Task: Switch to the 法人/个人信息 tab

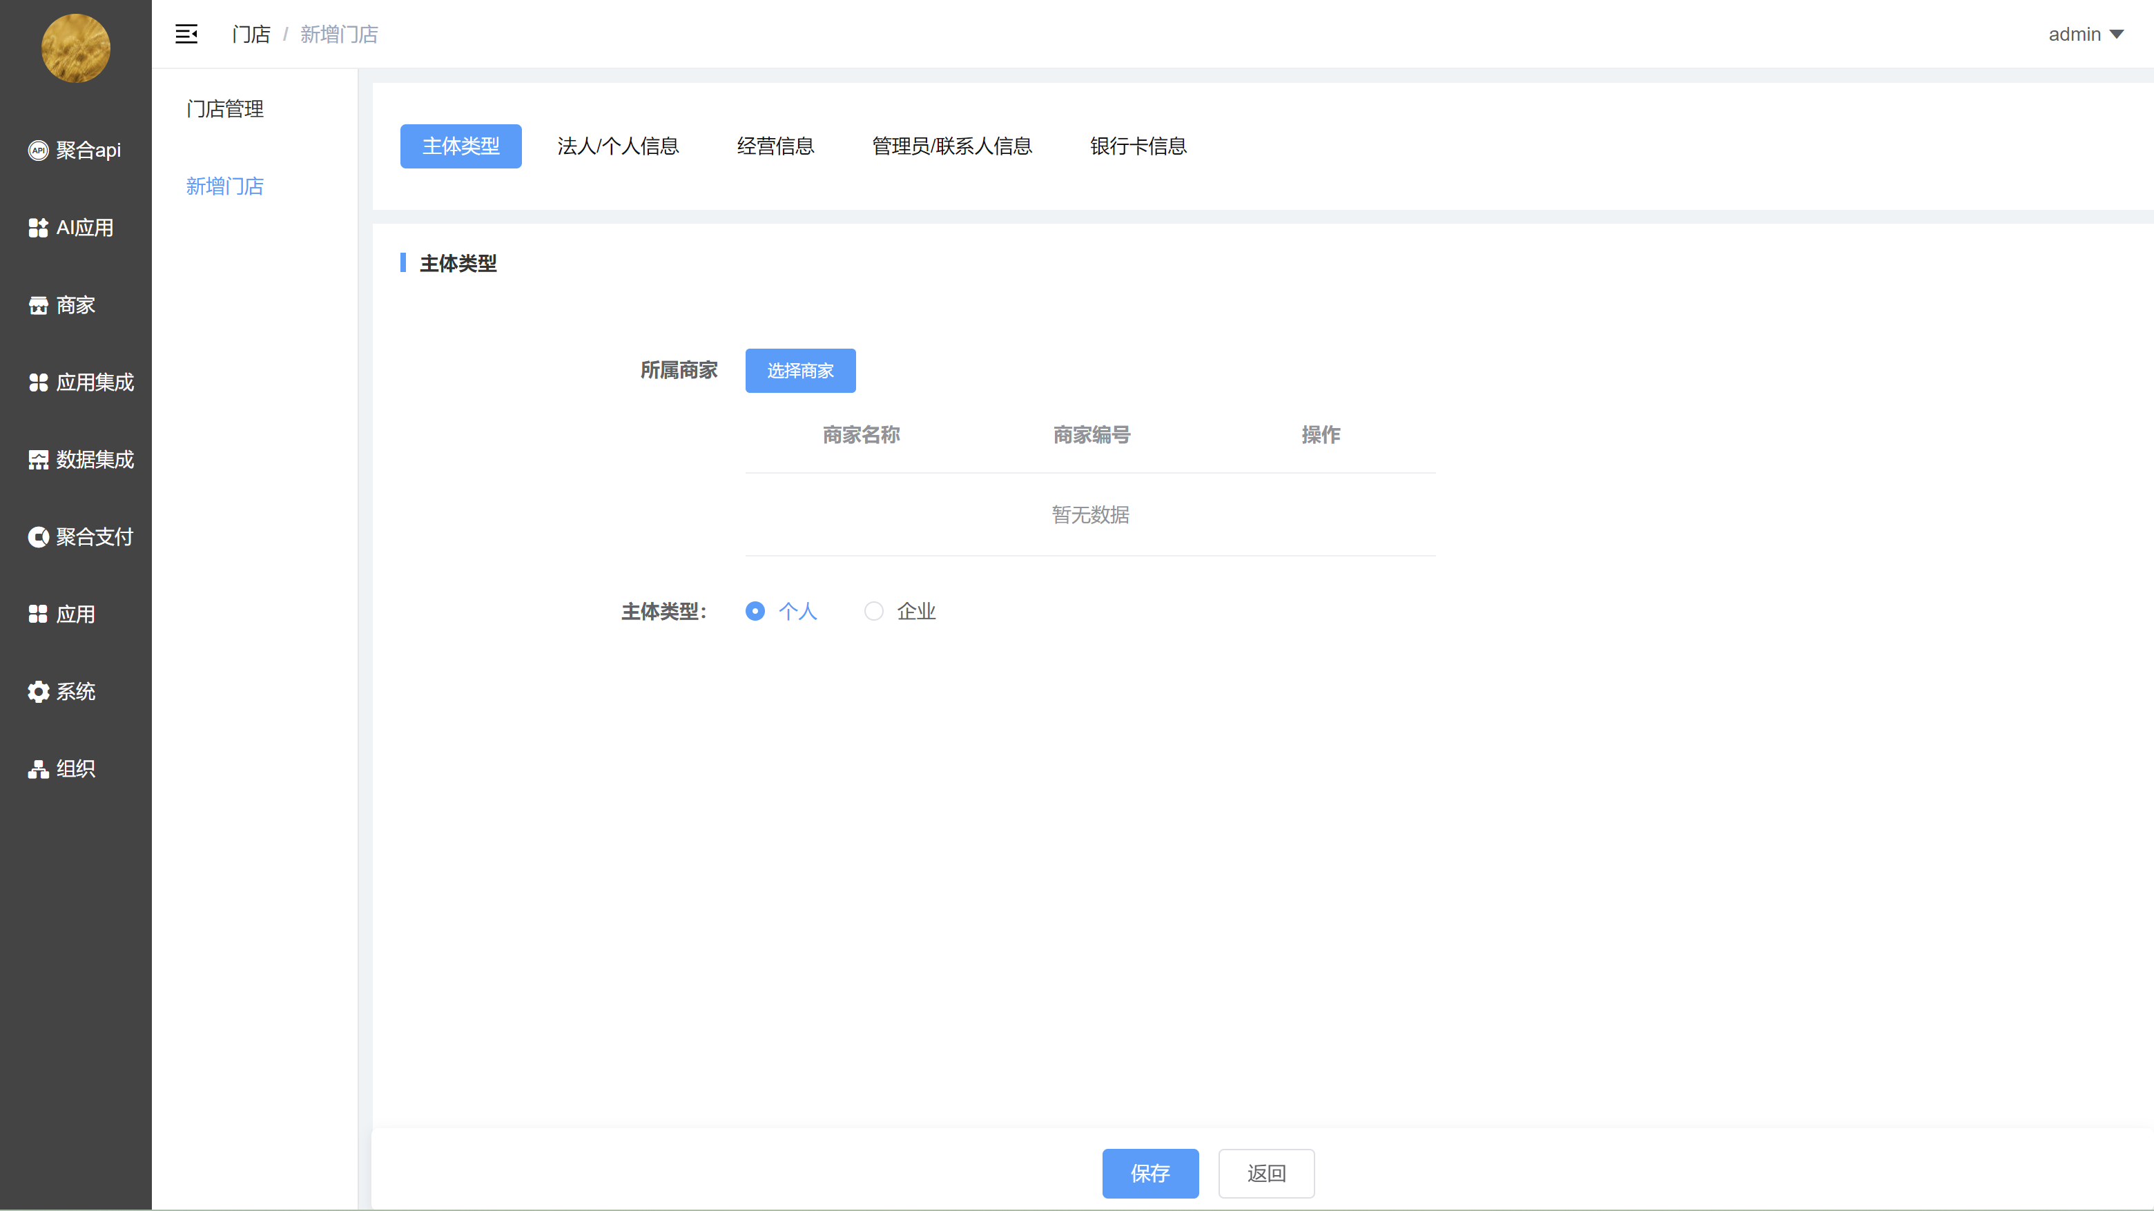Action: coord(618,146)
